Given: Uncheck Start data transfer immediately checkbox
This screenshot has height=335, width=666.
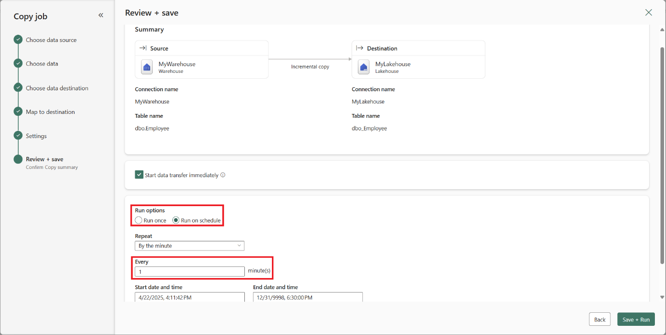Looking at the screenshot, I should coord(139,175).
